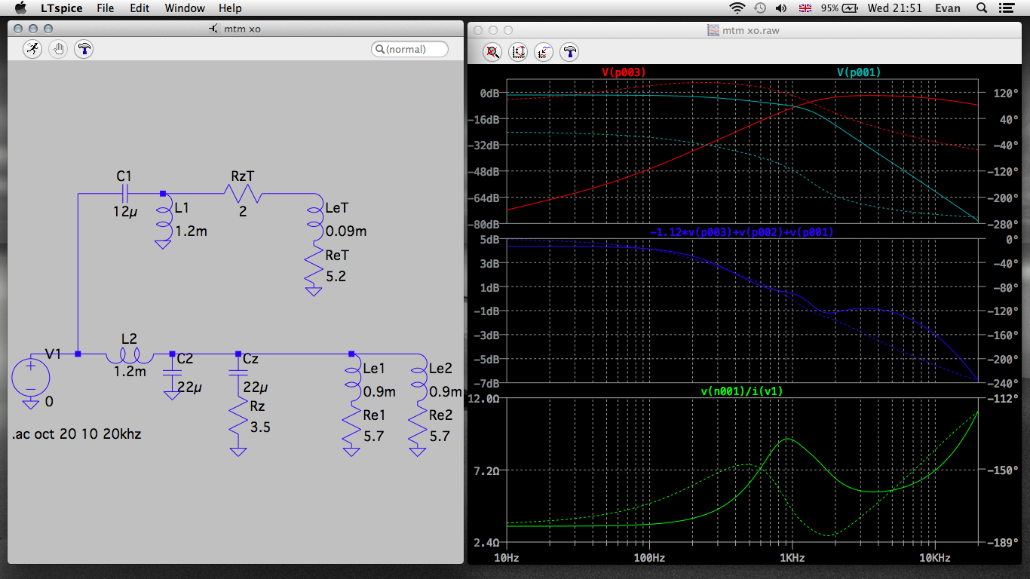Click the mtm xo schematic window title
Viewport: 1030px width, 579px height.
[x=244, y=29]
